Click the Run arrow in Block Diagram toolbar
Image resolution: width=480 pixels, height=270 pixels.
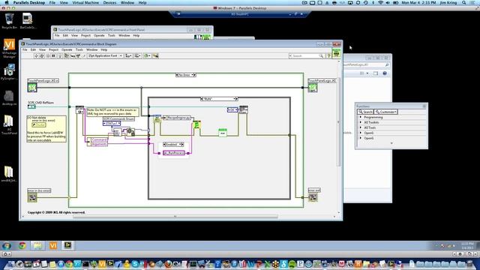(x=36, y=55)
